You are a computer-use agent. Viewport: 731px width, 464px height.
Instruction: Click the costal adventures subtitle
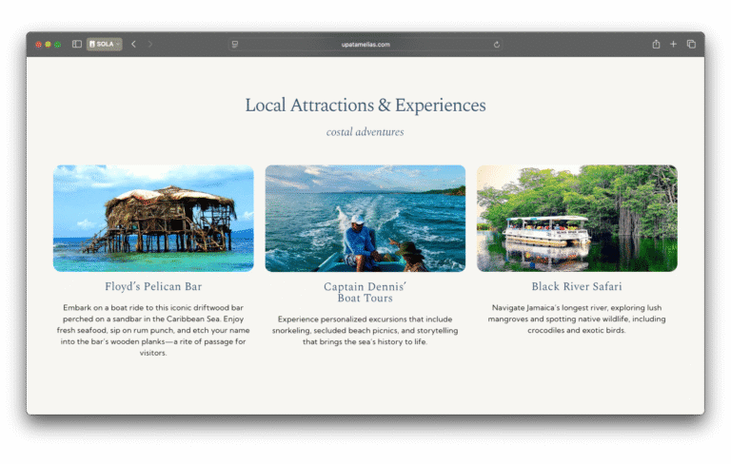[x=365, y=132]
